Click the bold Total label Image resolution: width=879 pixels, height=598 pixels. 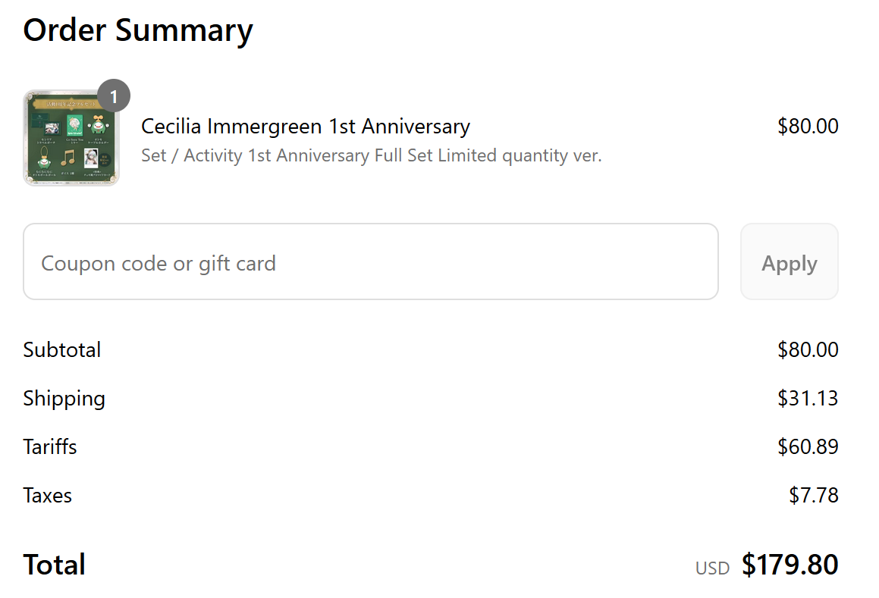click(54, 565)
